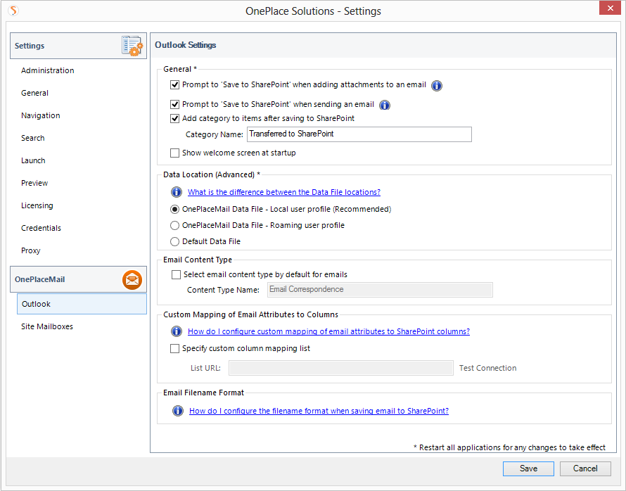Click info icon beside attachments prompt option
This screenshot has width=626, height=491.
436,85
